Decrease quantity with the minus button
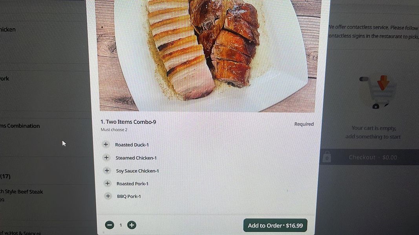419x235 pixels. (x=109, y=225)
